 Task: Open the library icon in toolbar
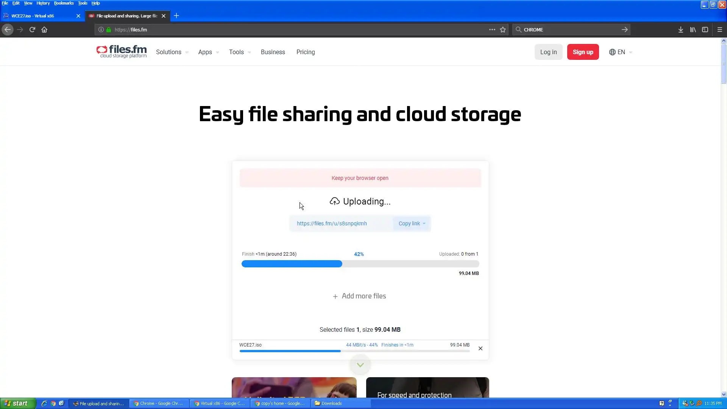click(x=693, y=30)
